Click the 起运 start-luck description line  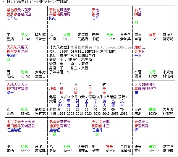point(88,97)
